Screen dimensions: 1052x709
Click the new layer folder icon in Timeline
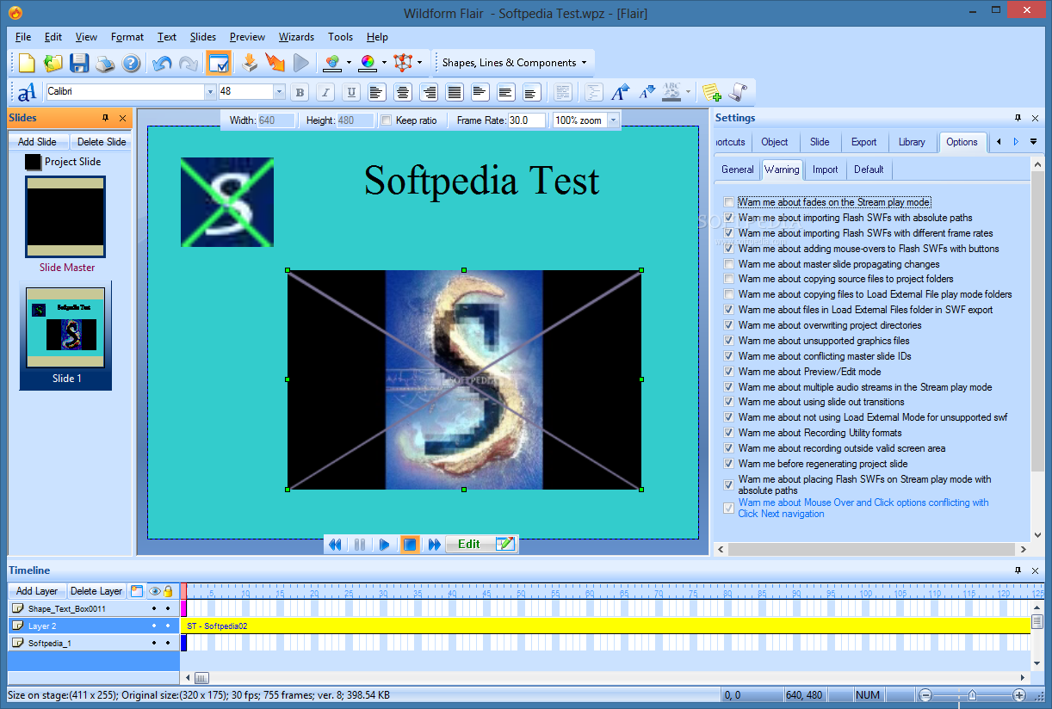[x=137, y=591]
